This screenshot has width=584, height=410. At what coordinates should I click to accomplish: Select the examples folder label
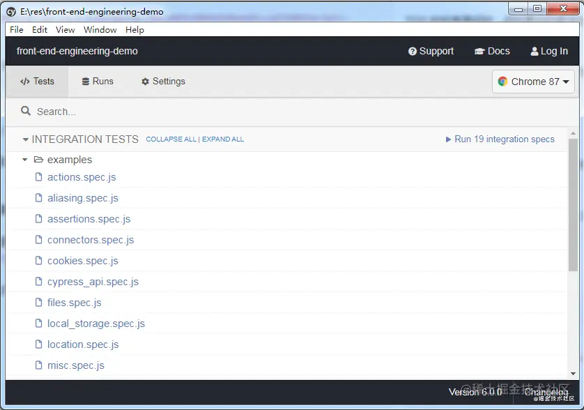pyautogui.click(x=70, y=160)
